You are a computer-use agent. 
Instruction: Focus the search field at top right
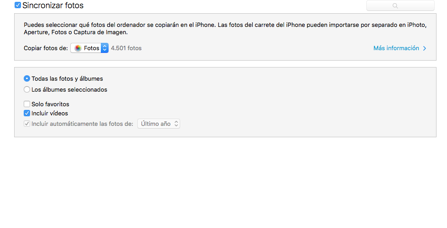click(x=400, y=5)
